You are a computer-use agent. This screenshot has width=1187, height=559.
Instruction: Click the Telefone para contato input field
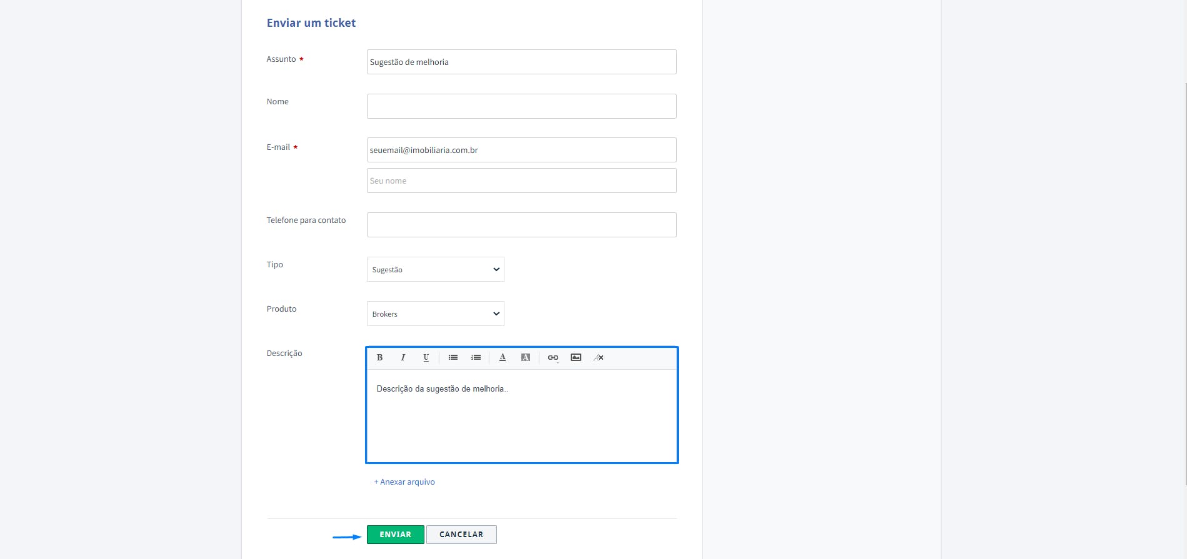(522, 225)
